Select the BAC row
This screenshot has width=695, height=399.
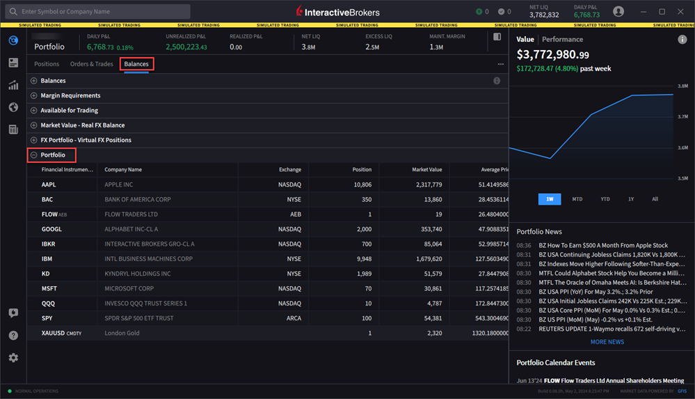(x=268, y=199)
